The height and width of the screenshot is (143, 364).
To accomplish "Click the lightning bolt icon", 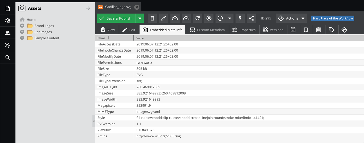I will (240, 18).
